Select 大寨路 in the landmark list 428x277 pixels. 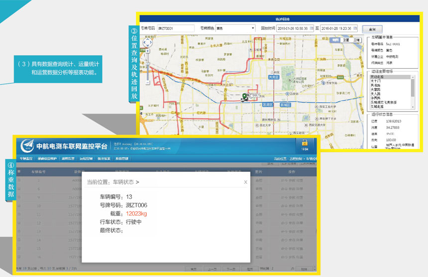[x=375, y=90]
